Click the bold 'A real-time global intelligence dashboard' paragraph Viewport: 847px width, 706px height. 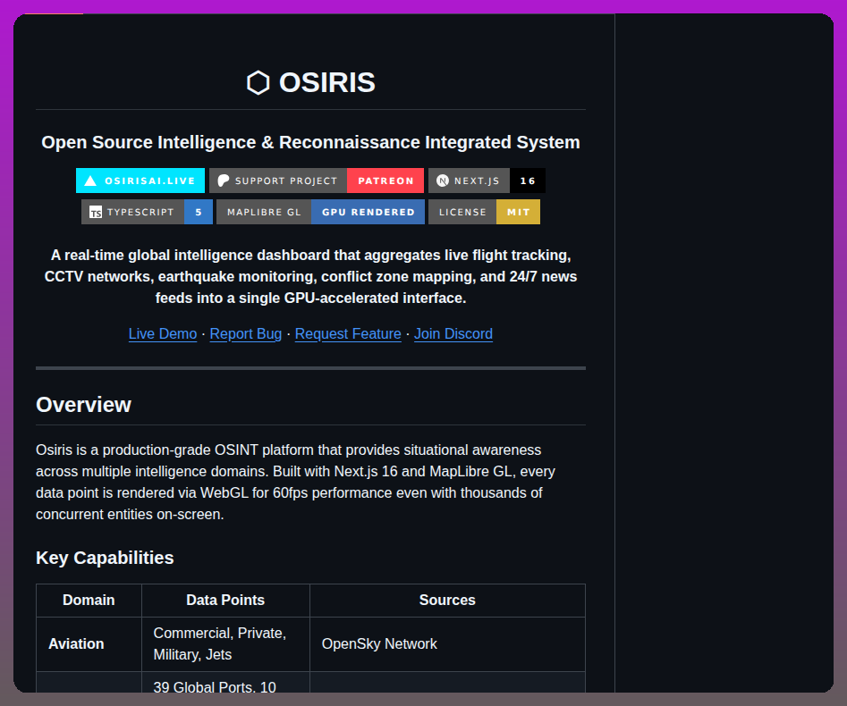click(x=310, y=276)
